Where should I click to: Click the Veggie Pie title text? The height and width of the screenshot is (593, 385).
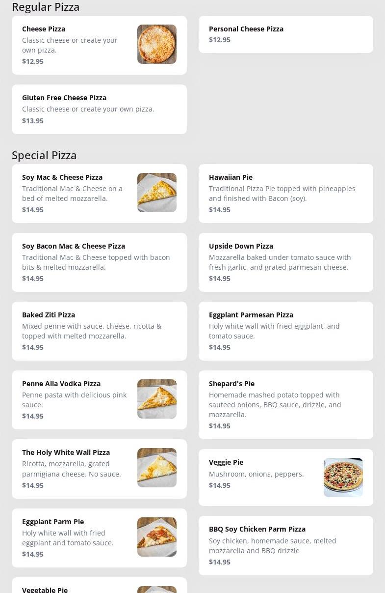point(226,462)
